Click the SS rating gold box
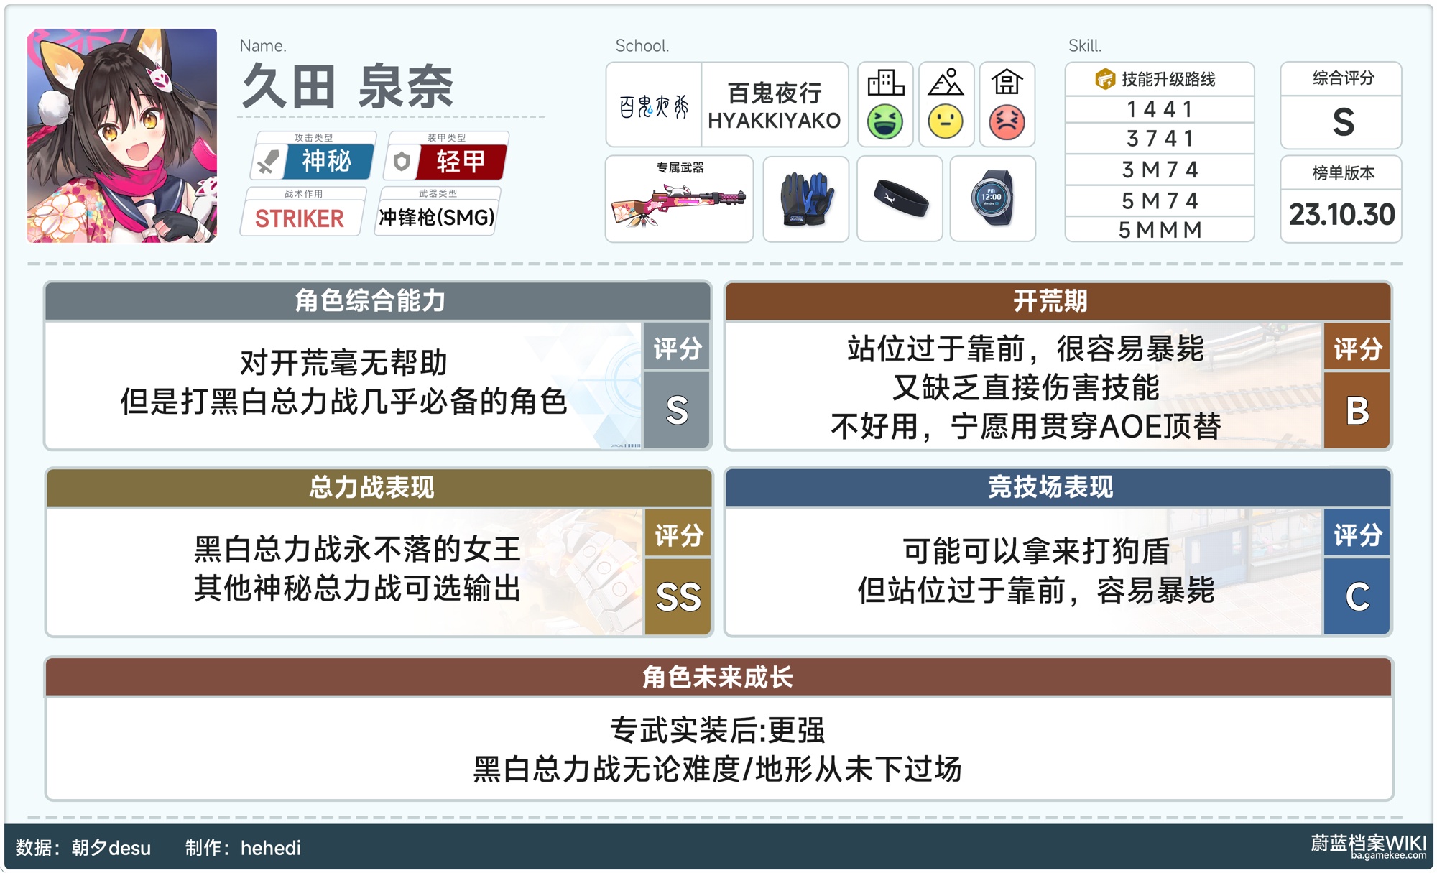 click(678, 596)
